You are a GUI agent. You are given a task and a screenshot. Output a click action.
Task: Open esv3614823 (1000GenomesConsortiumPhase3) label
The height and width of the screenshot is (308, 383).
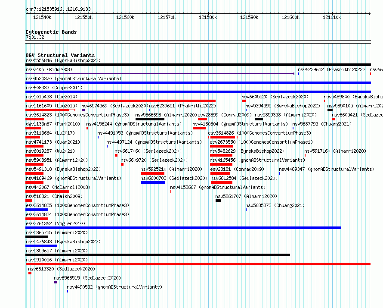point(77,115)
